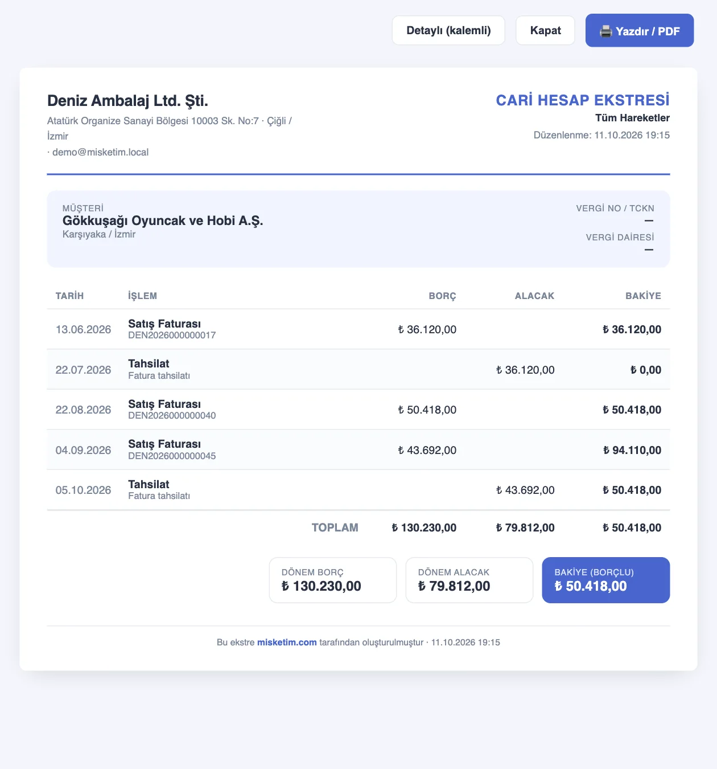Select invoice number DEN2026000000045
This screenshot has height=769, width=717.
tap(172, 456)
